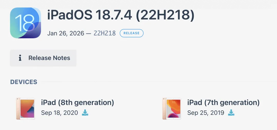Click the DEVICES section heading
This screenshot has height=130, width=277.
tap(24, 82)
